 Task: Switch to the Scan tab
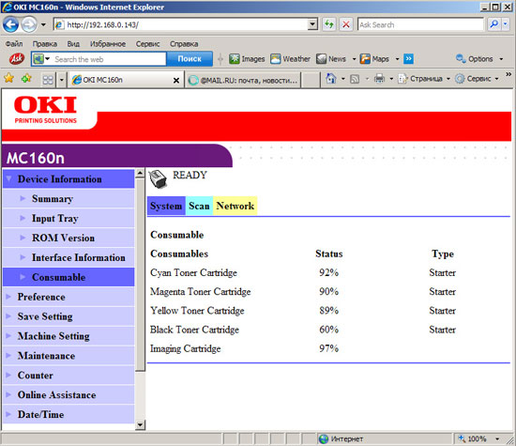[x=199, y=206]
